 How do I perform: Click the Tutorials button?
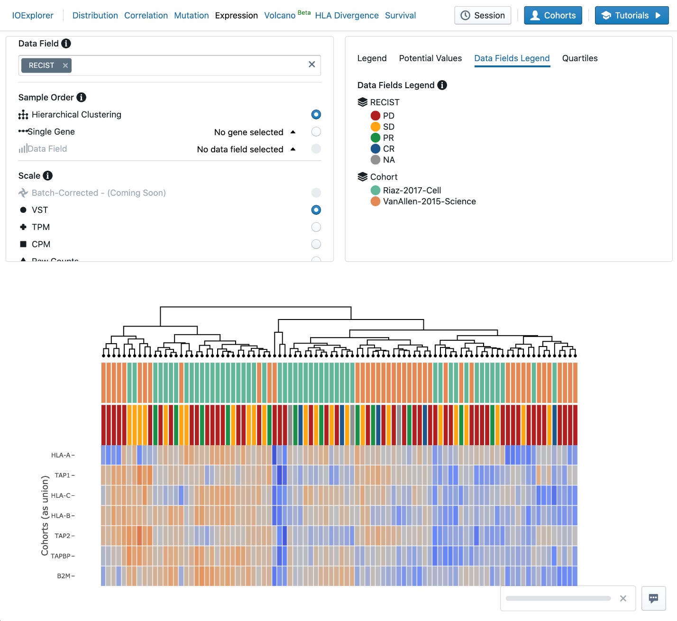[x=631, y=15]
